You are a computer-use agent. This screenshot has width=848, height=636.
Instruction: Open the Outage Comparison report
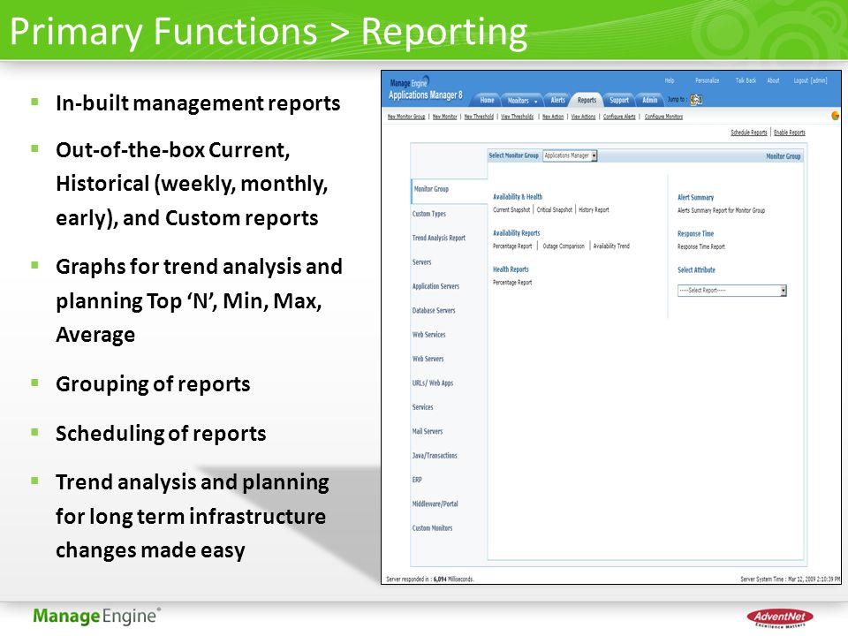click(564, 246)
